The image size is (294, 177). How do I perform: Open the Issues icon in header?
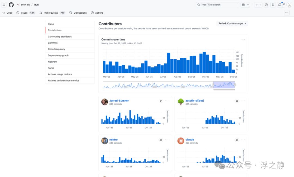tap(266, 5)
